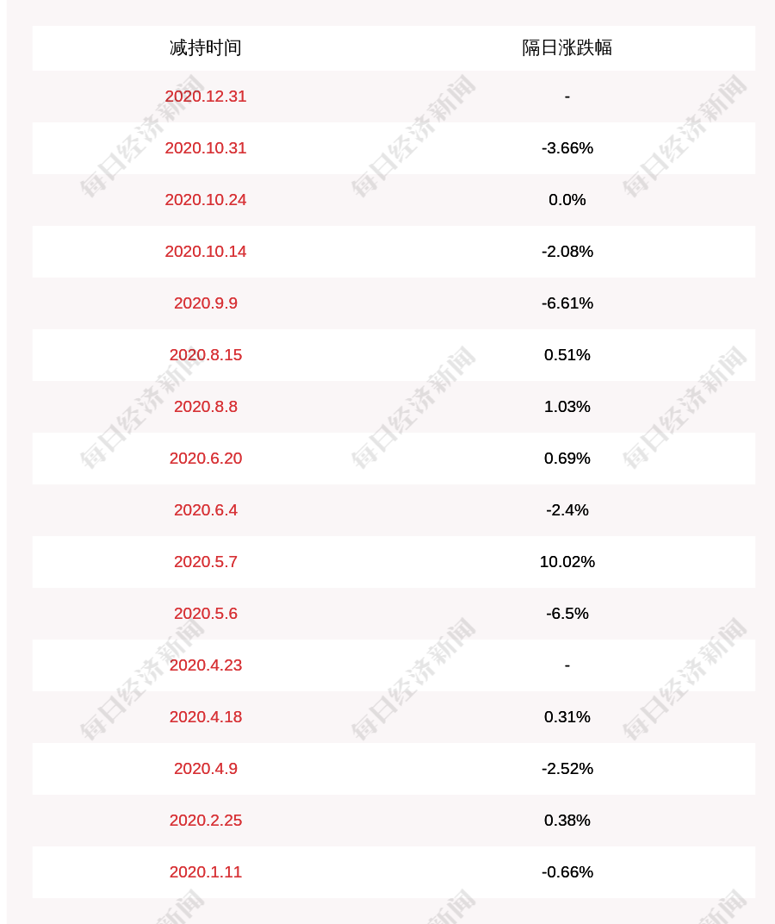Select the 2020.8.15 date link
The width and height of the screenshot is (775, 924).
[205, 355]
